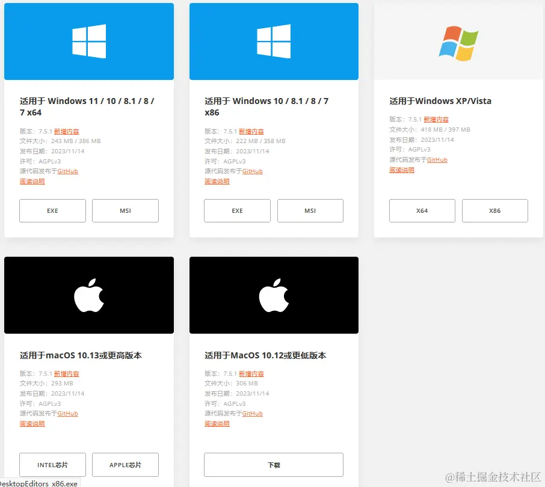The height and width of the screenshot is (487, 545).
Task: Click the Apple logo on macOS 10.13 card
Action: [89, 295]
